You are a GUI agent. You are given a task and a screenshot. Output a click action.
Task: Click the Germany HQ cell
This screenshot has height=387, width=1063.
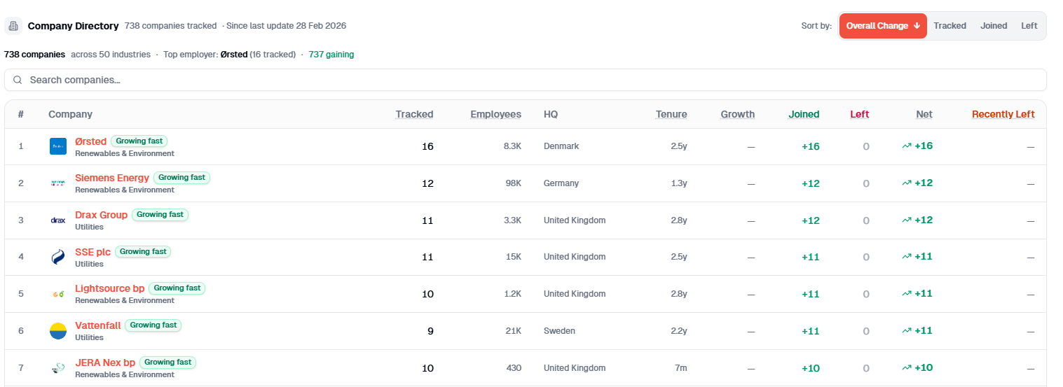click(561, 183)
